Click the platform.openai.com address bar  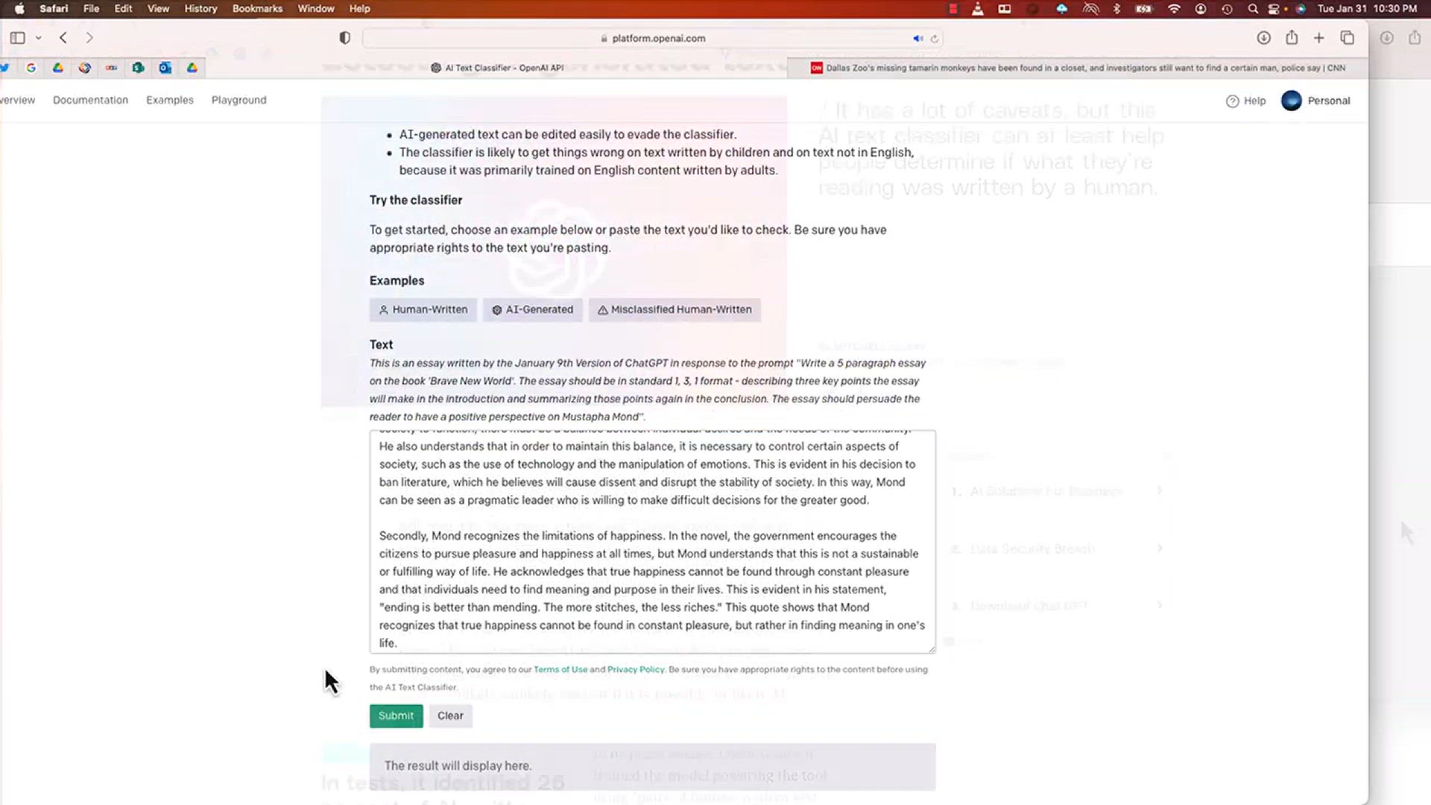pyautogui.click(x=653, y=39)
